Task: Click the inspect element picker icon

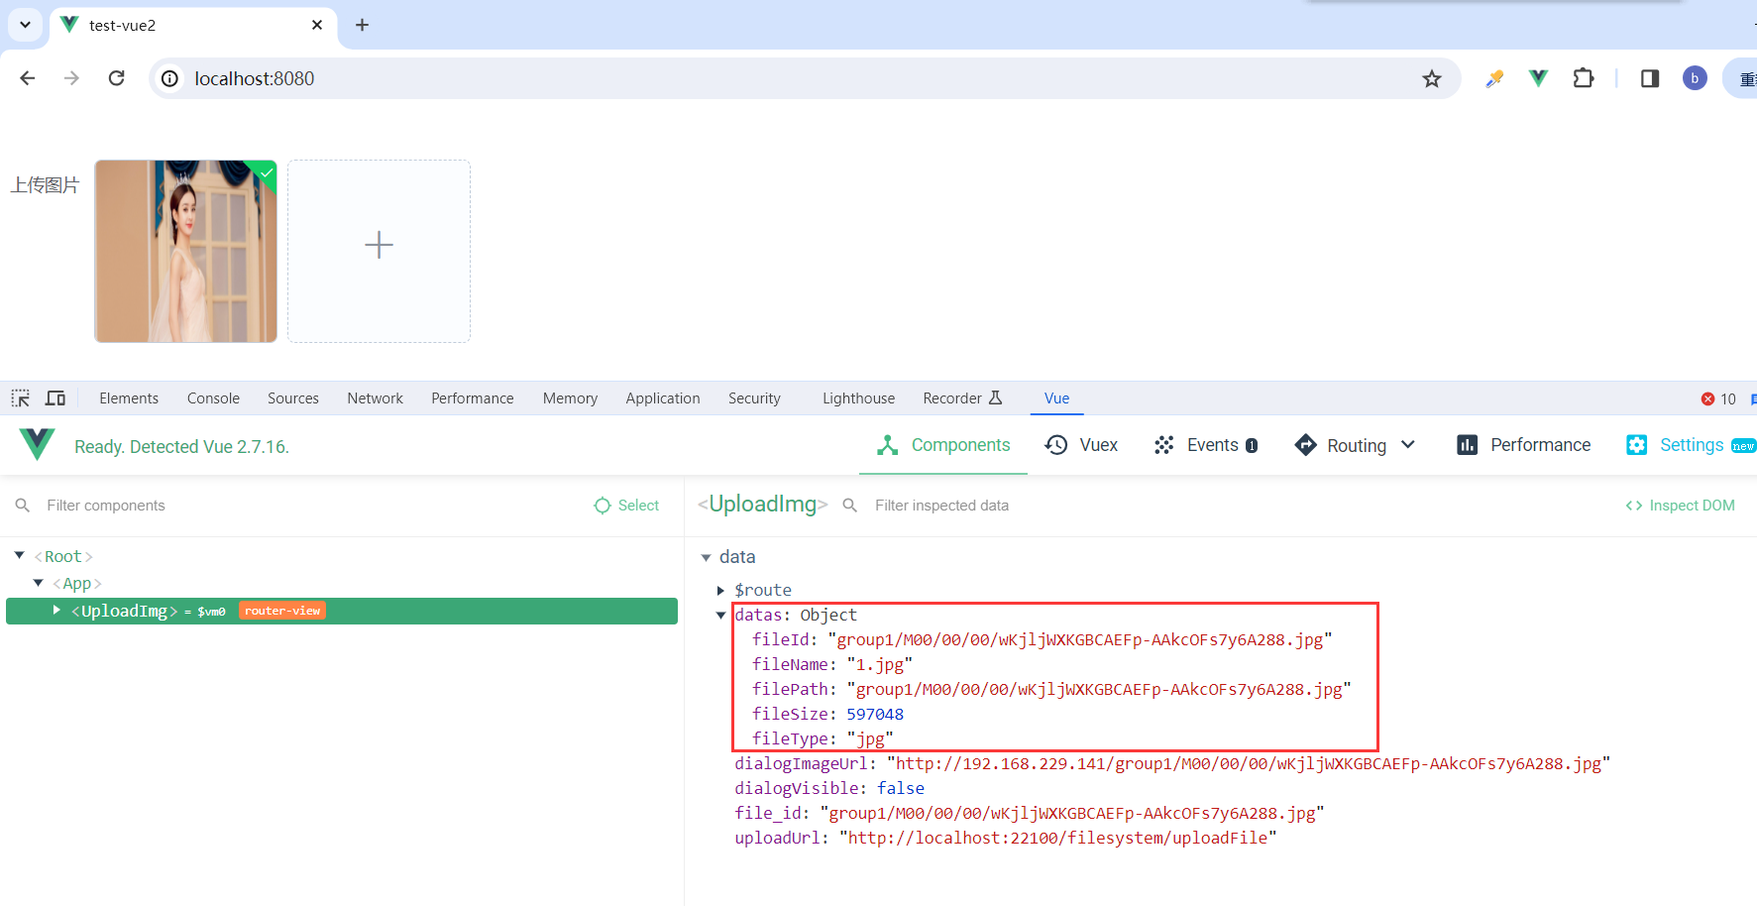Action: point(21,398)
